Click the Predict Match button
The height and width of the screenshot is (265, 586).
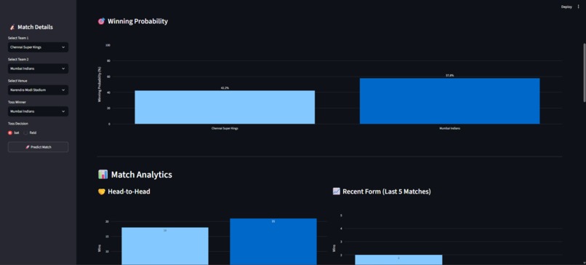tap(38, 147)
